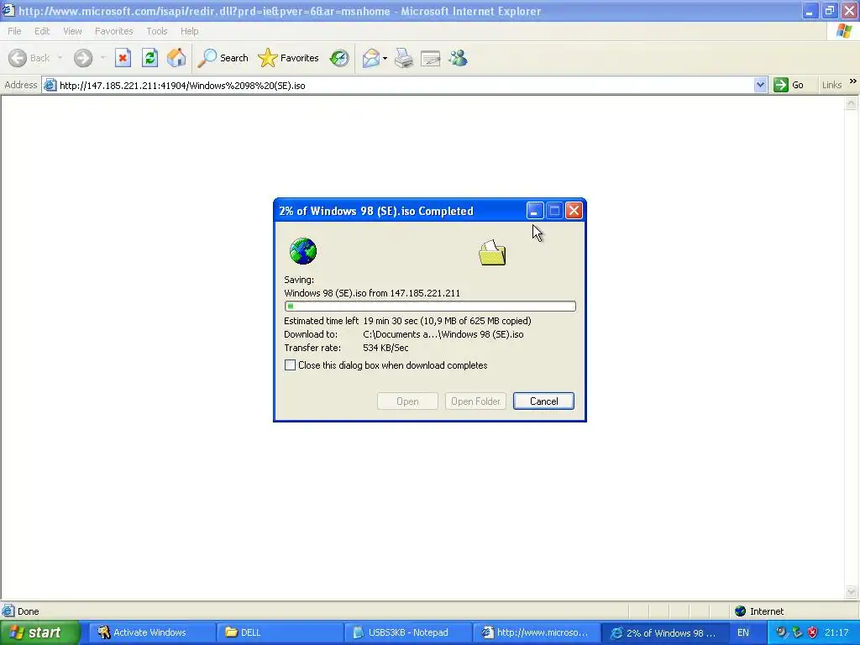Click the scroll down arrow of the page

pyautogui.click(x=852, y=591)
